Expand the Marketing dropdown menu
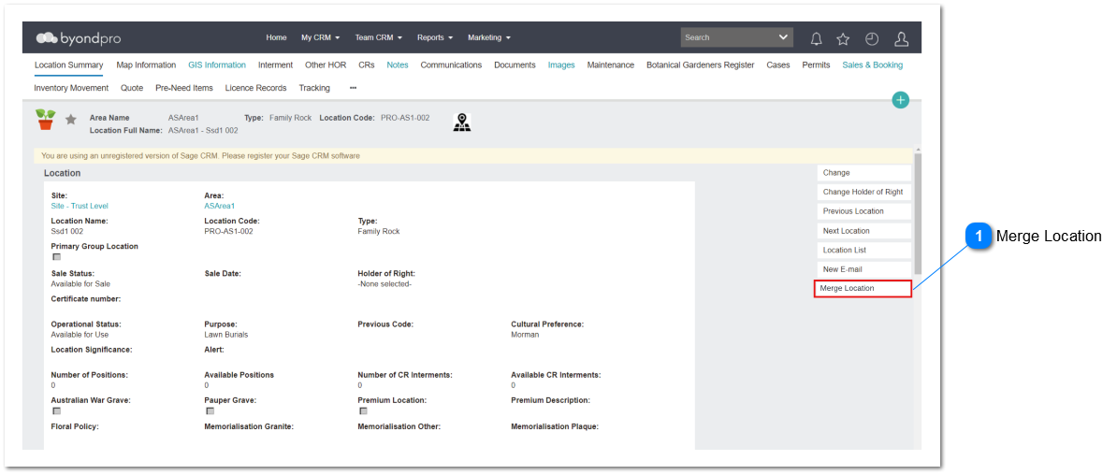1117x475 pixels. tap(489, 37)
